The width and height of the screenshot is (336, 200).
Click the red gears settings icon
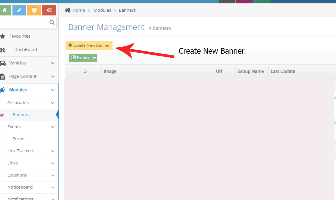coord(49,10)
